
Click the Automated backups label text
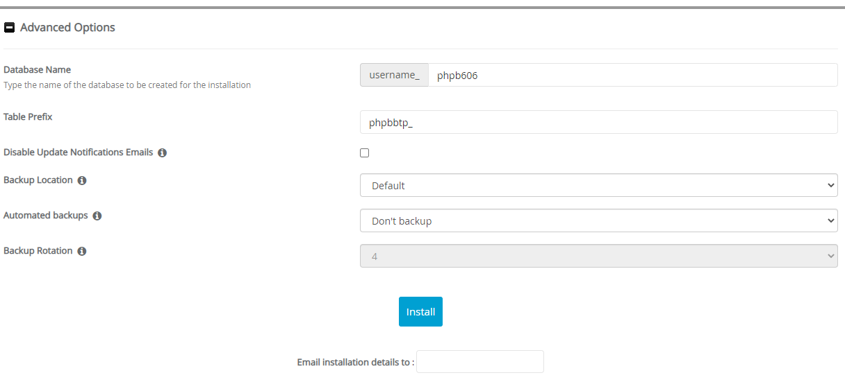(x=46, y=216)
